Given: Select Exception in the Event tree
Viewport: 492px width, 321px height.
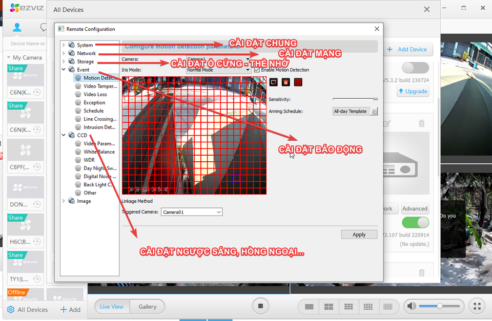Looking at the screenshot, I should click(94, 102).
